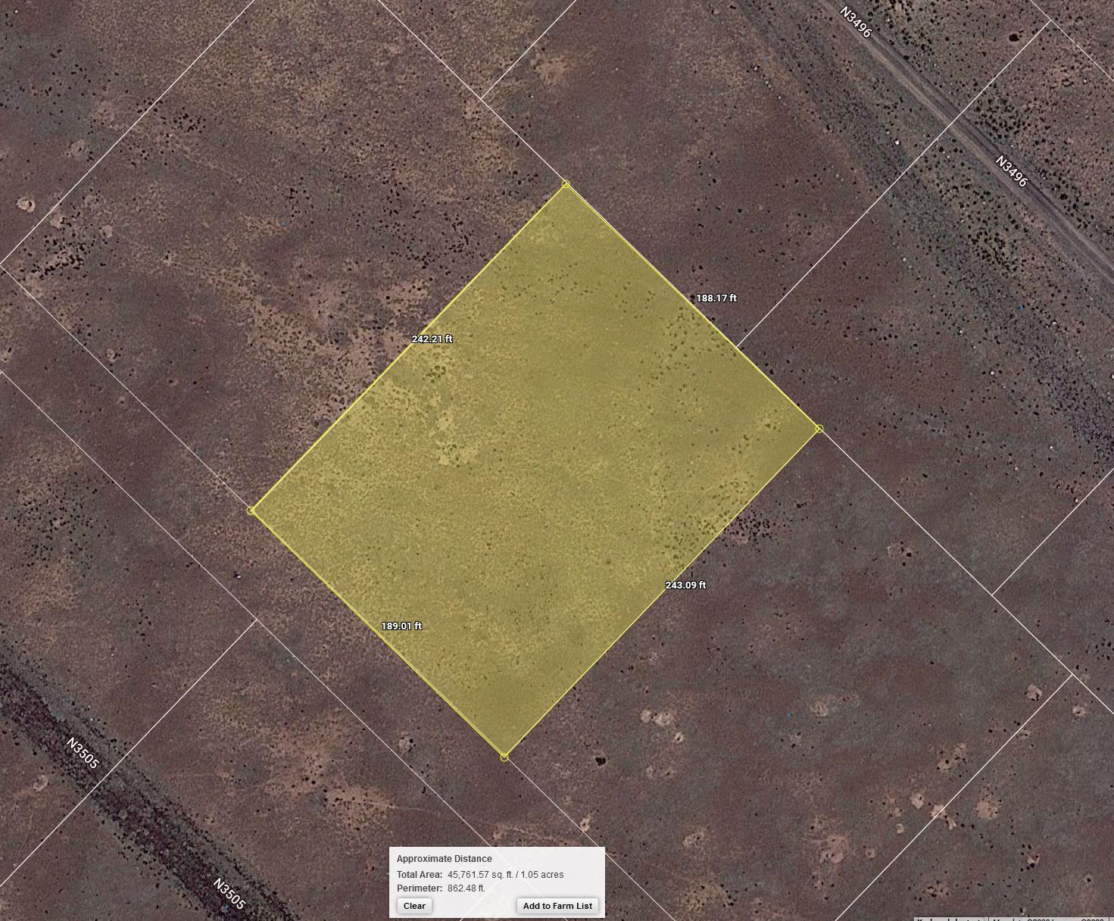Select the bottom vertex handle of the polygon
This screenshot has height=921, width=1114.
point(504,757)
